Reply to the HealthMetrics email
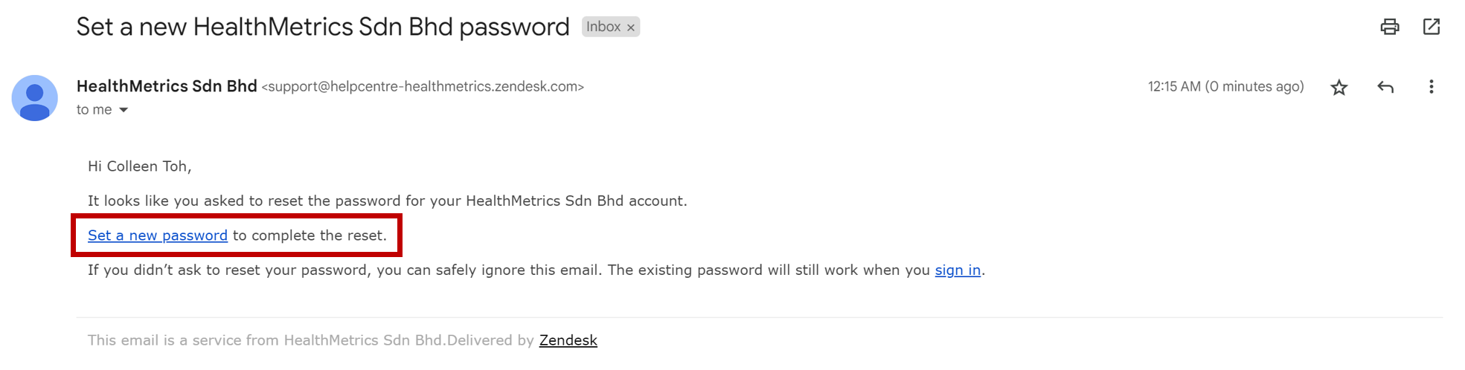 [x=1385, y=88]
